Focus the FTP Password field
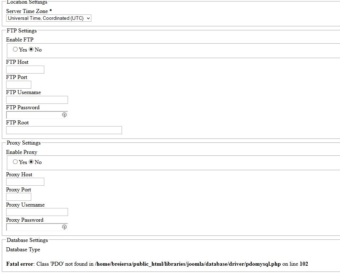Viewport: 340px width, 274px height. coord(37,115)
